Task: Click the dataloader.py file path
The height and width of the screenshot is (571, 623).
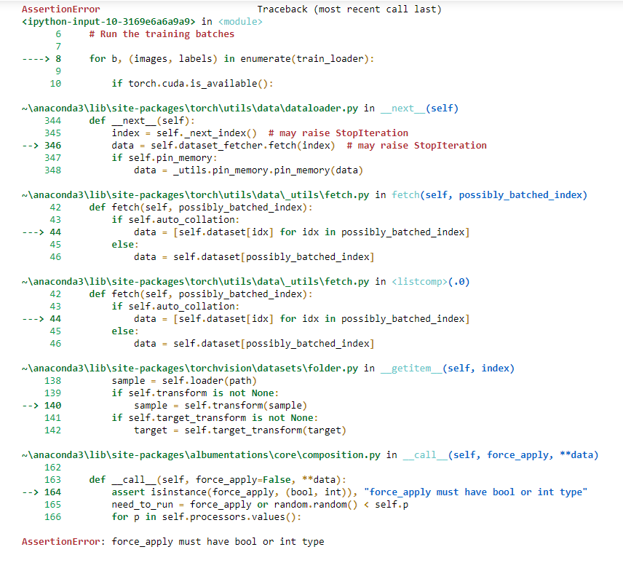Action: tap(190, 109)
